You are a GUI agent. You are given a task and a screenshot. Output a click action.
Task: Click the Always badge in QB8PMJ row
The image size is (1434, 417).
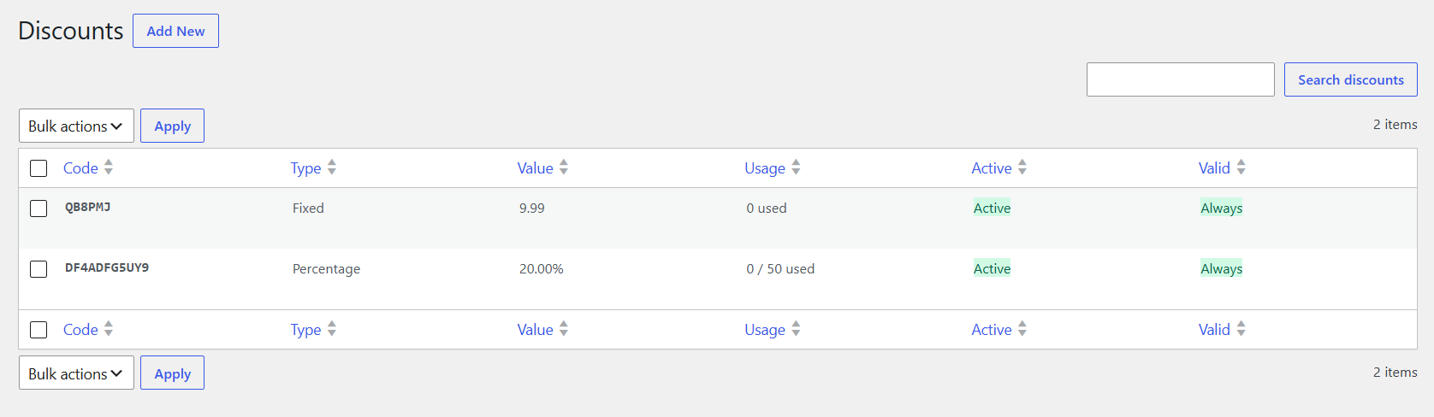click(1221, 208)
